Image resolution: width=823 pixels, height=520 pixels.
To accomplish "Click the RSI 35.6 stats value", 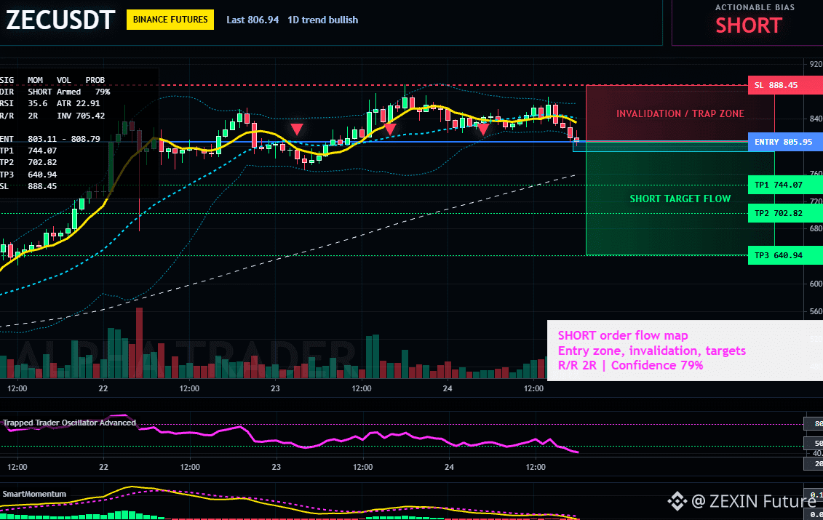I will point(23,103).
